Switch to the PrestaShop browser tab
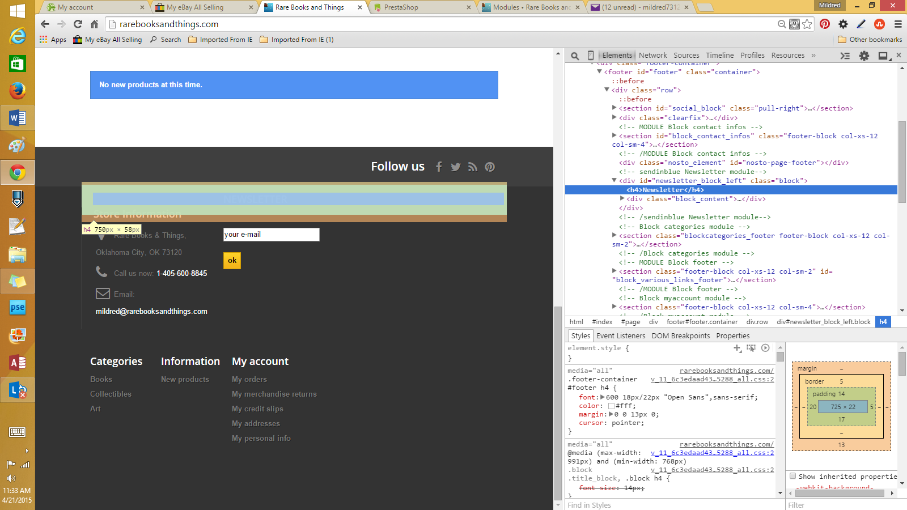Viewport: 907px width, 510px height. point(422,7)
